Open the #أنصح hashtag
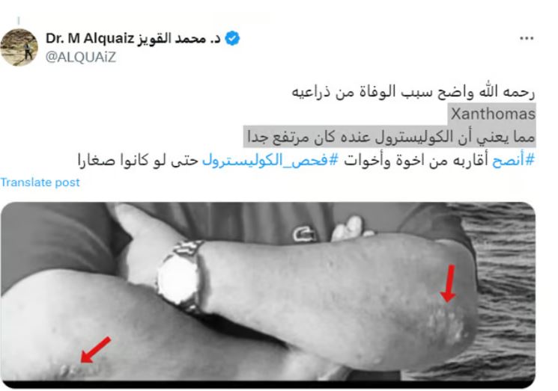This screenshot has width=558, height=391. [x=513, y=161]
